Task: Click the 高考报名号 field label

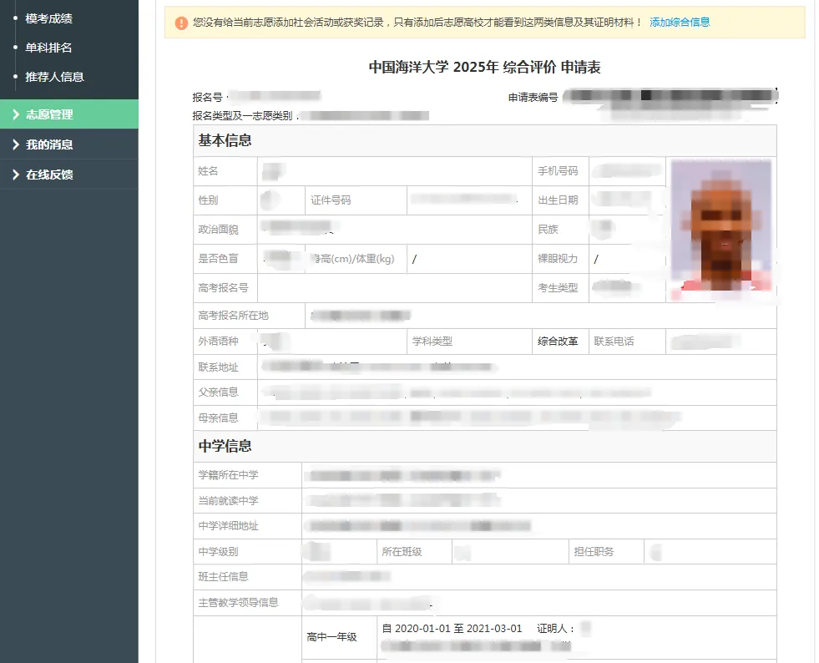Action: 224,288
